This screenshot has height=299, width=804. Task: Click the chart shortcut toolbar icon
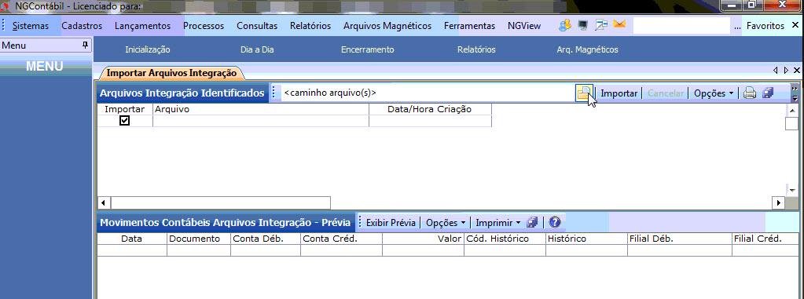pyautogui.click(x=601, y=25)
